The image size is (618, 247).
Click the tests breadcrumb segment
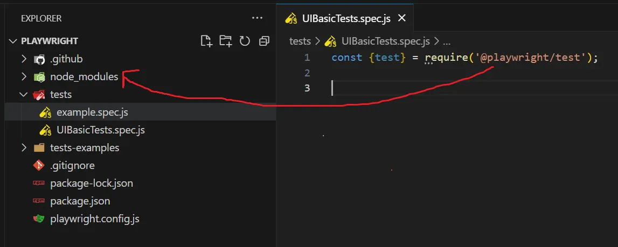(300, 41)
